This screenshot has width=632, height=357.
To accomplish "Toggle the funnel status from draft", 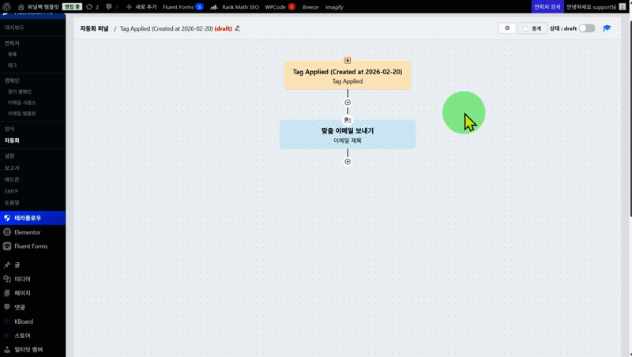I will coord(586,28).
